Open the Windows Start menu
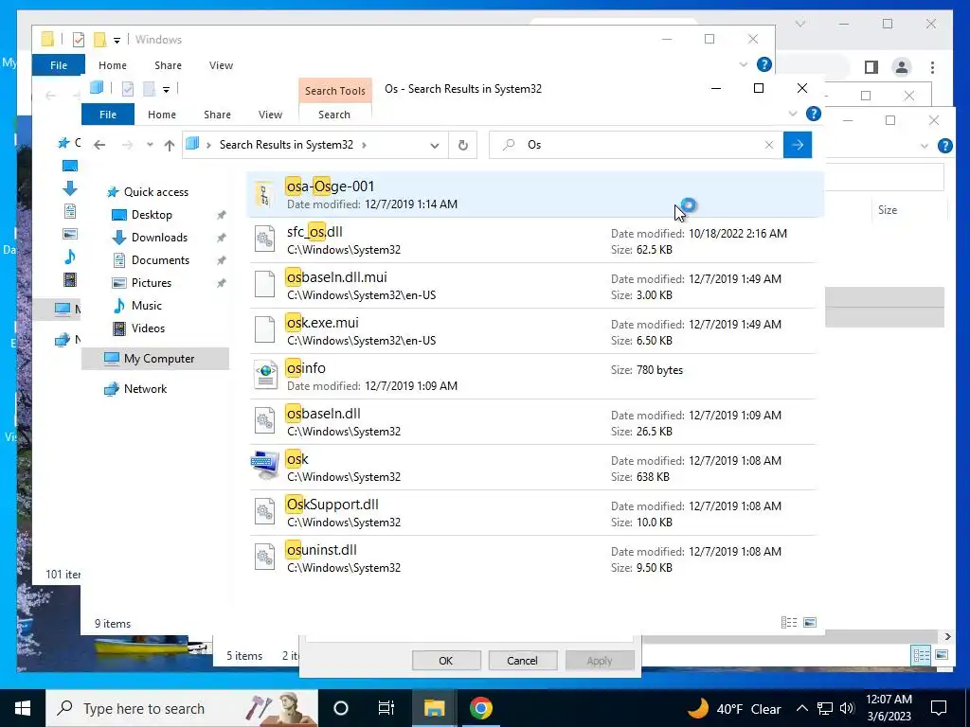Viewport: 970px width, 727px height. (23, 708)
